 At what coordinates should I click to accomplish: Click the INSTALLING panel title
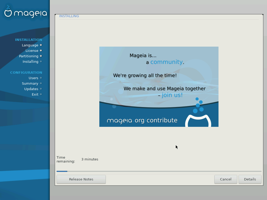[69, 16]
